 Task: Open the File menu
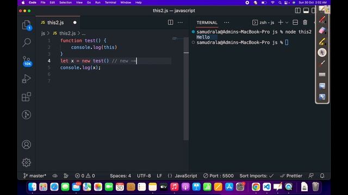coord(43,2)
